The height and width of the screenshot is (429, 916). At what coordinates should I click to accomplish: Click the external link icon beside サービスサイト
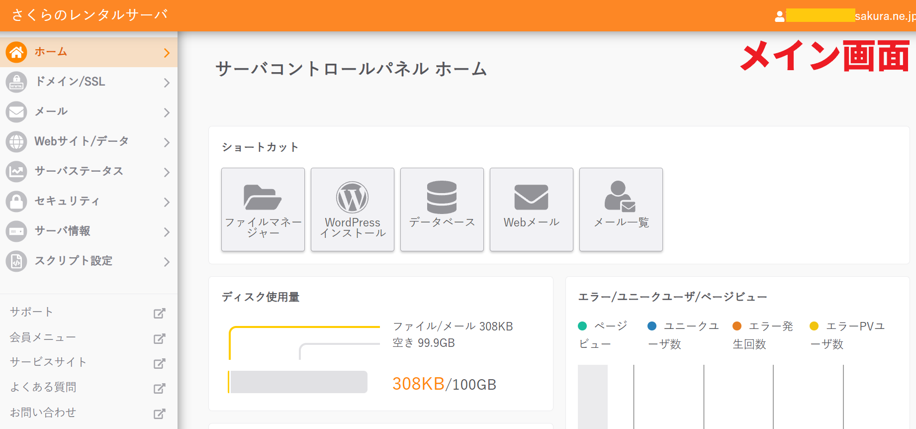coord(159,363)
